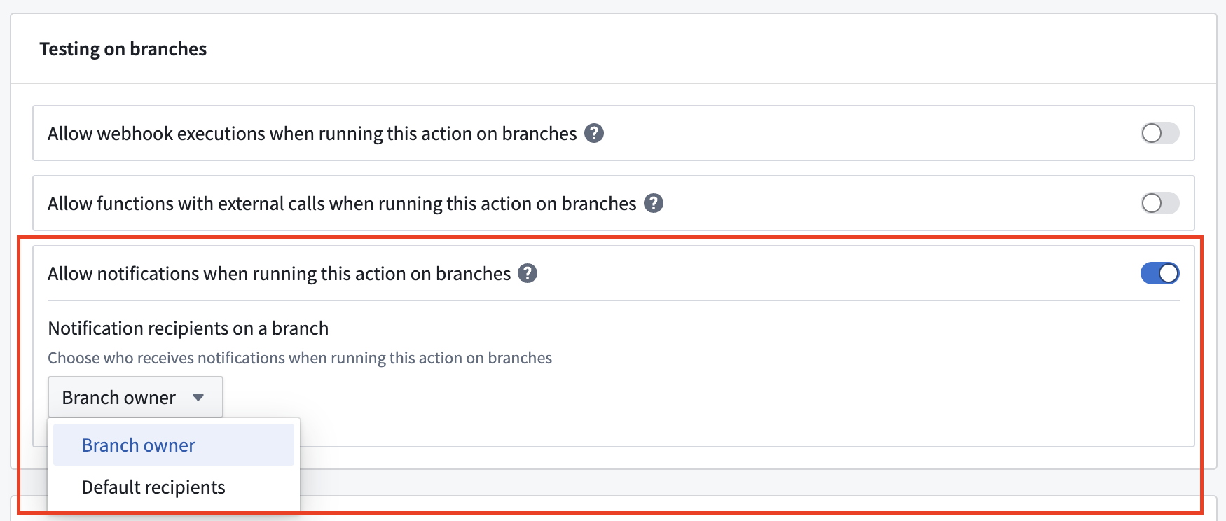Click the circular help icon for functions setting
The width and height of the screenshot is (1226, 521).
pos(654,204)
